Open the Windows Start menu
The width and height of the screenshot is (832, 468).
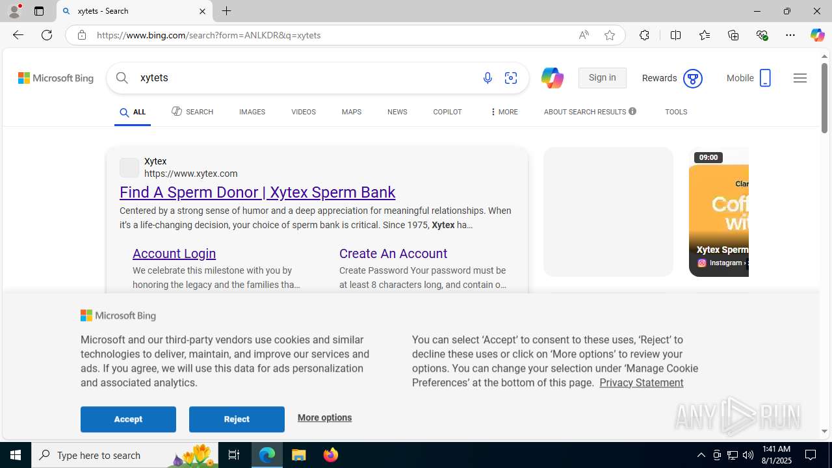pyautogui.click(x=16, y=455)
